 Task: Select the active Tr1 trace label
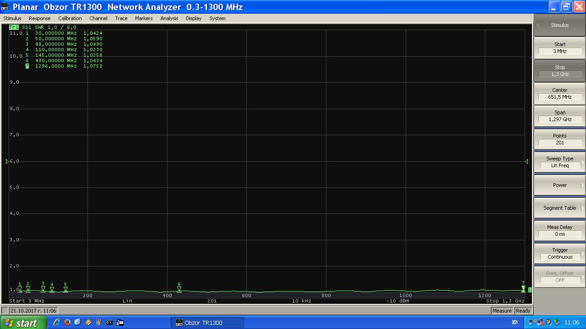tap(14, 27)
